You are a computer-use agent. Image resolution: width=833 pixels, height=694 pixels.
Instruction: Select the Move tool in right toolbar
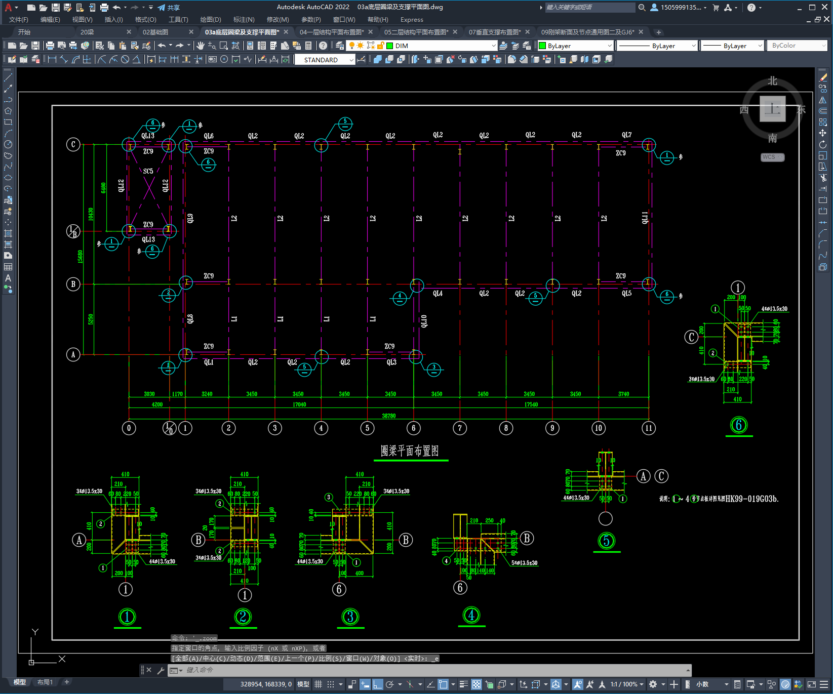pyautogui.click(x=823, y=133)
